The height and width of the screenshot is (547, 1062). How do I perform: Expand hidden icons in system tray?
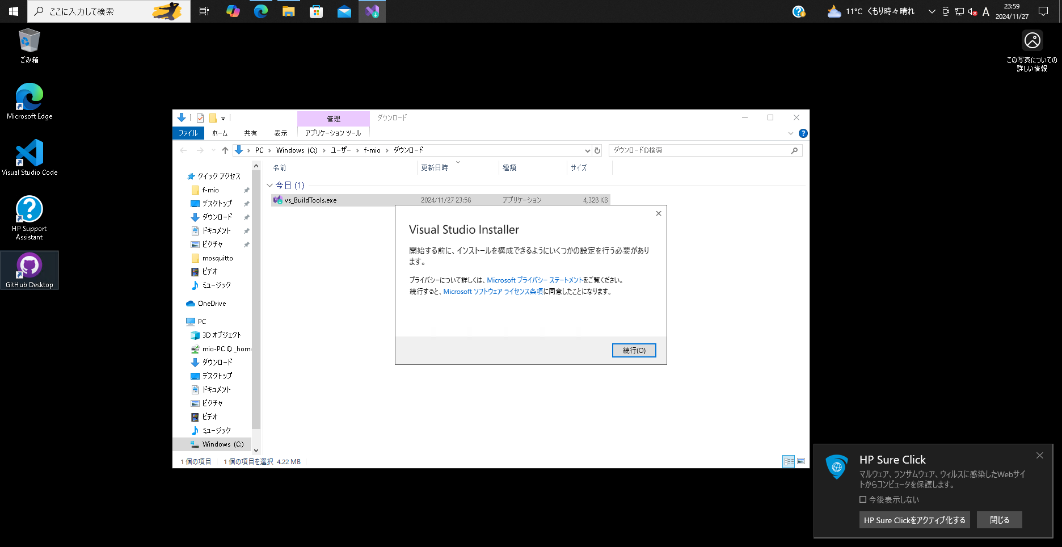[x=932, y=11]
